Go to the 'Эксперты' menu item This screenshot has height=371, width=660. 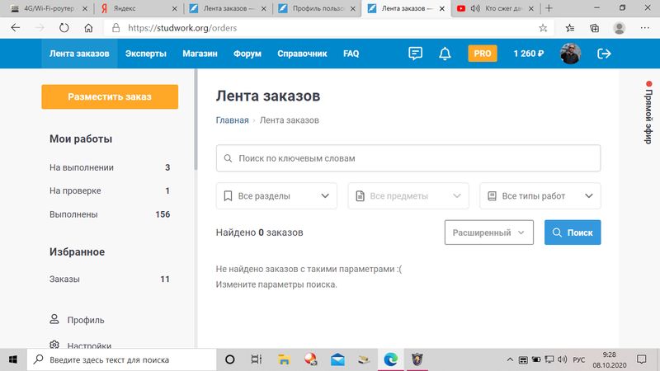click(x=146, y=54)
